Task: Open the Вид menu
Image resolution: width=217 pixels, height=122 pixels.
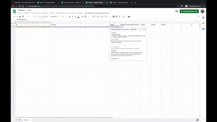Action: [33, 13]
